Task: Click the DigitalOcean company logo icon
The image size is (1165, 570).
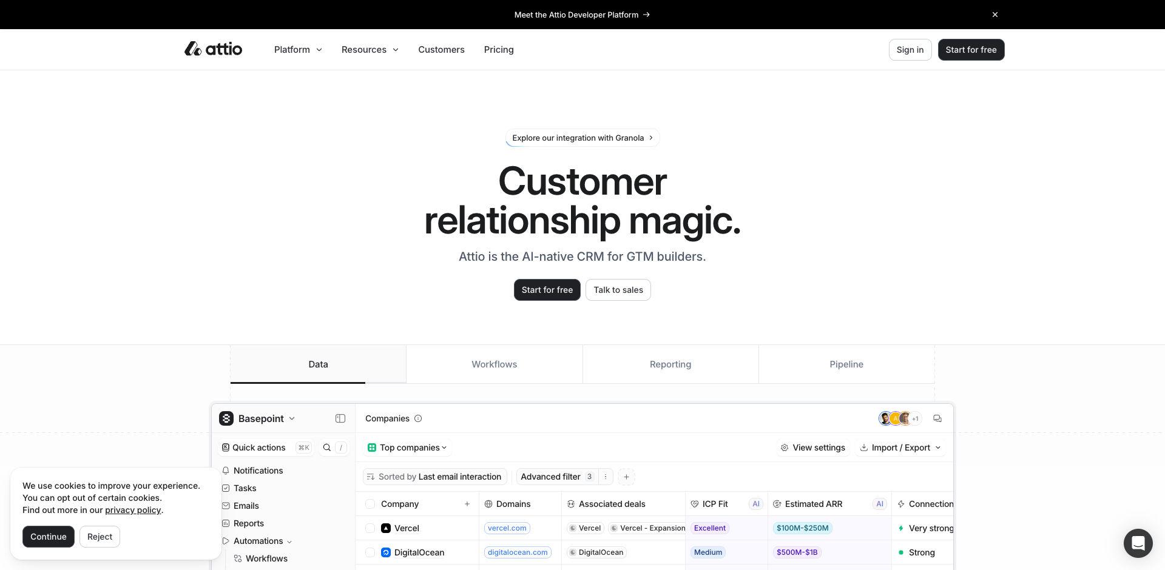Action: point(386,552)
